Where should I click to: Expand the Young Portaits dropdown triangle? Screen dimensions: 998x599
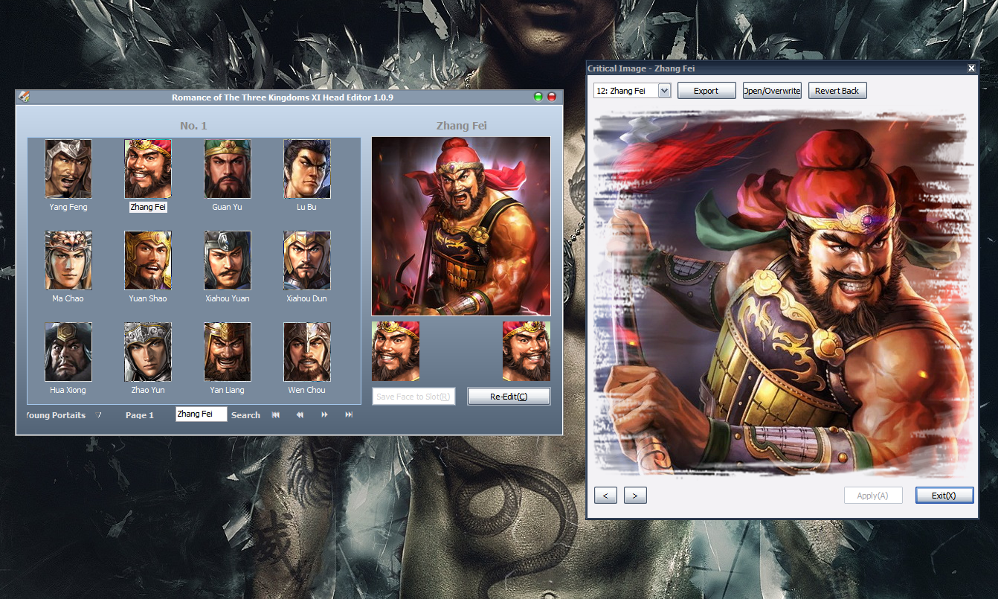[99, 415]
